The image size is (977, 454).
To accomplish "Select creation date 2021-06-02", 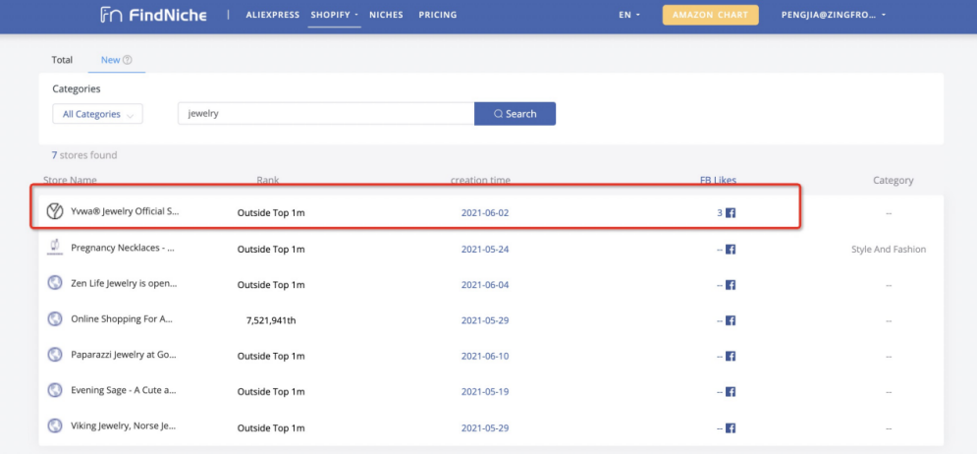I will point(485,212).
